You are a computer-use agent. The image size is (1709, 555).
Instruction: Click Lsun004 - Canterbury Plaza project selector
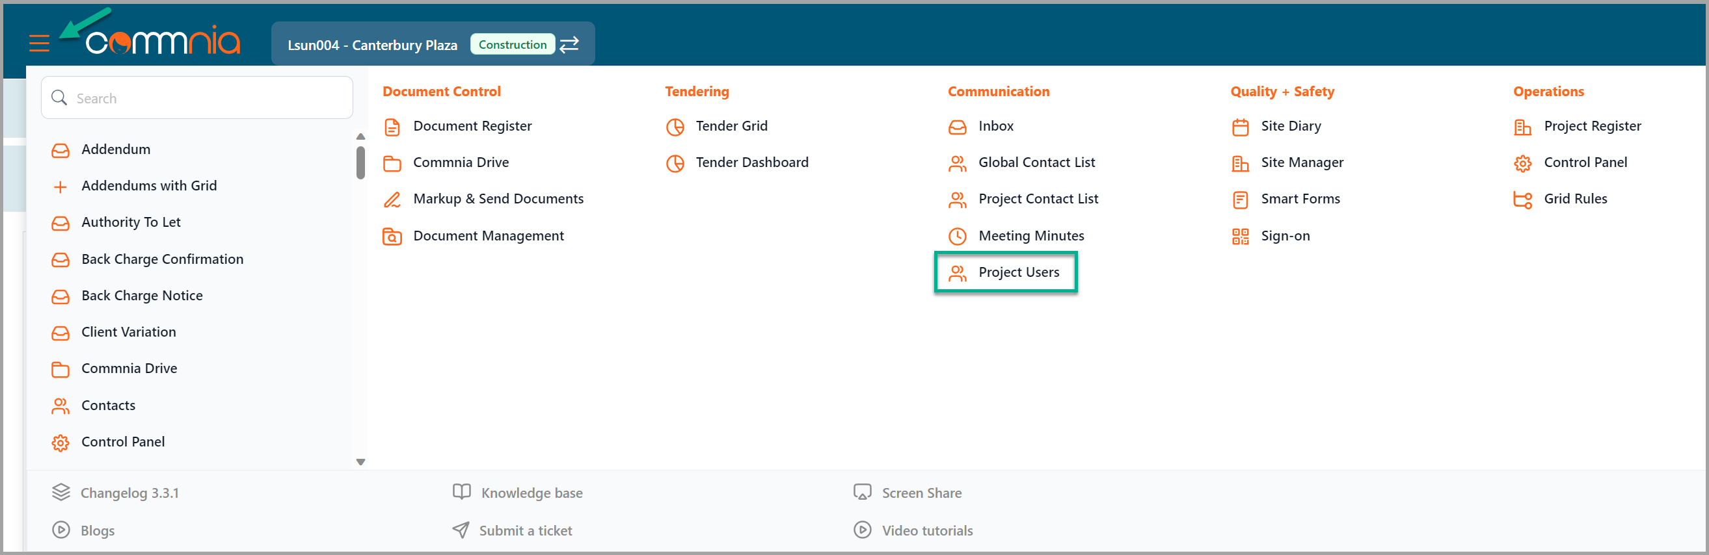click(372, 45)
